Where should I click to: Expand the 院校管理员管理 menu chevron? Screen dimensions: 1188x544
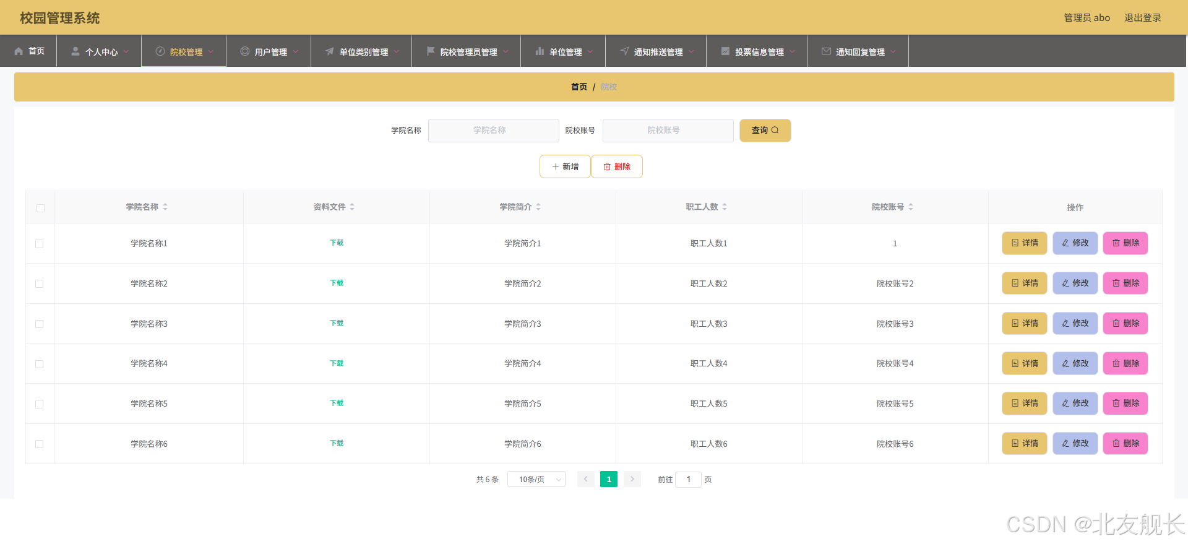pyautogui.click(x=506, y=51)
